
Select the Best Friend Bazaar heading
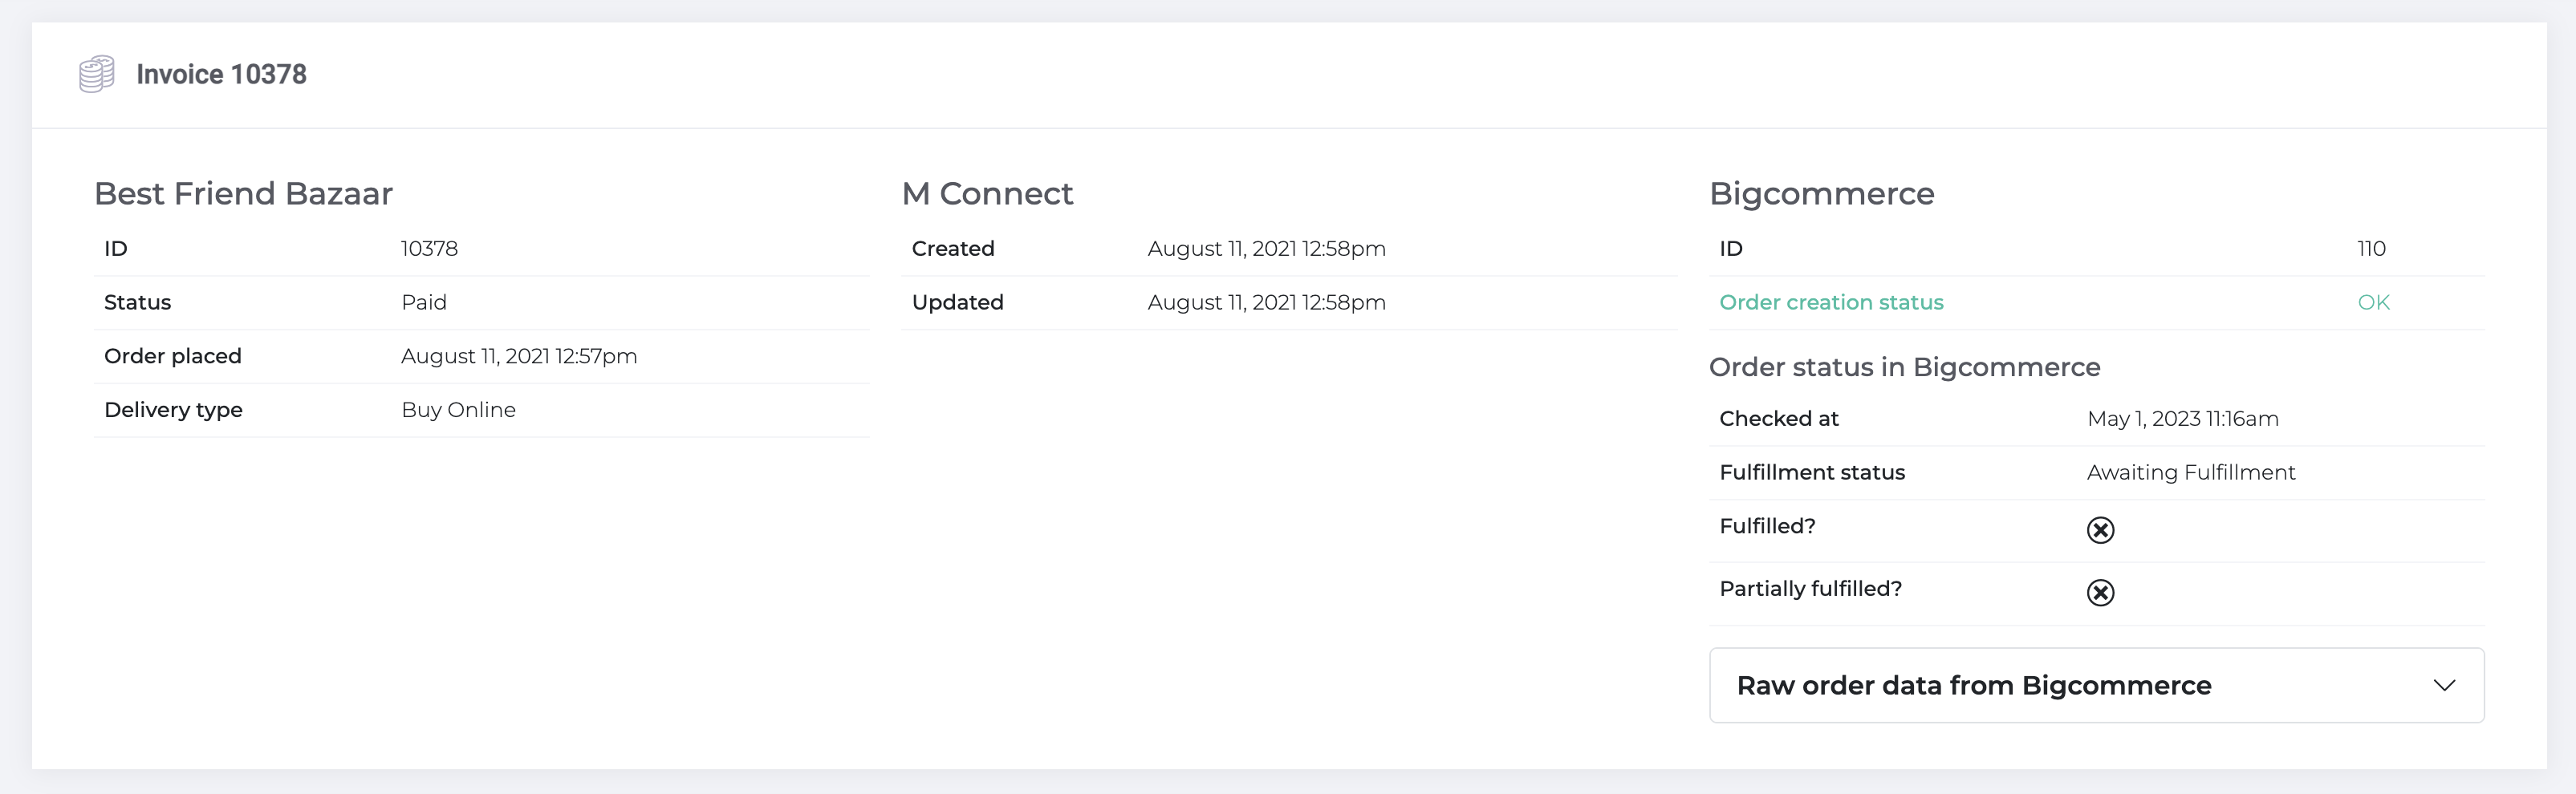tap(243, 193)
